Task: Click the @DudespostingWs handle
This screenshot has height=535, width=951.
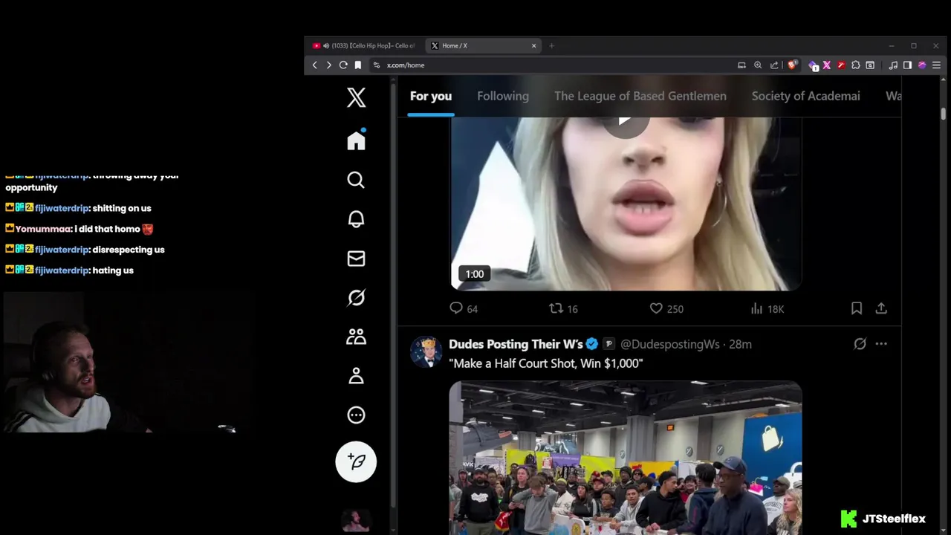Action: 670,344
